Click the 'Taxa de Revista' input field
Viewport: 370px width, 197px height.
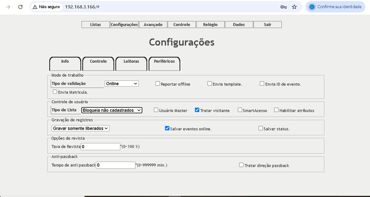[101, 146]
